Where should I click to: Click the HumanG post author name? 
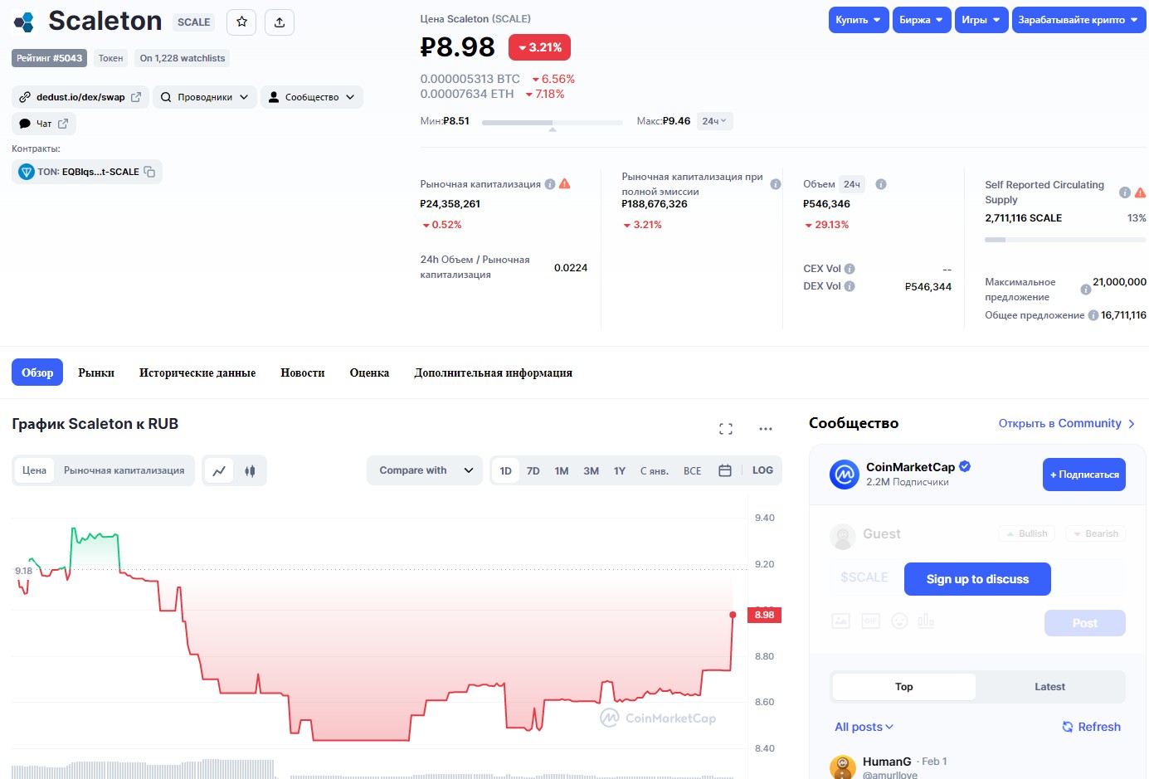[887, 762]
